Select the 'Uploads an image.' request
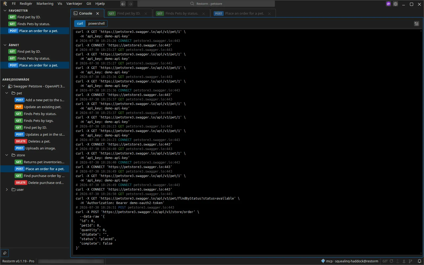Screen dimensions: 424x265 (35, 148)
